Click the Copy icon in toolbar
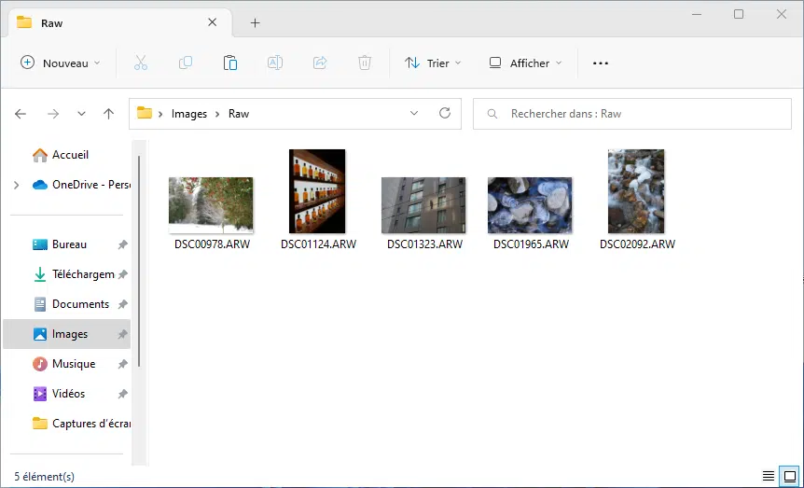Viewport: 804px width, 488px height. pyautogui.click(x=185, y=63)
